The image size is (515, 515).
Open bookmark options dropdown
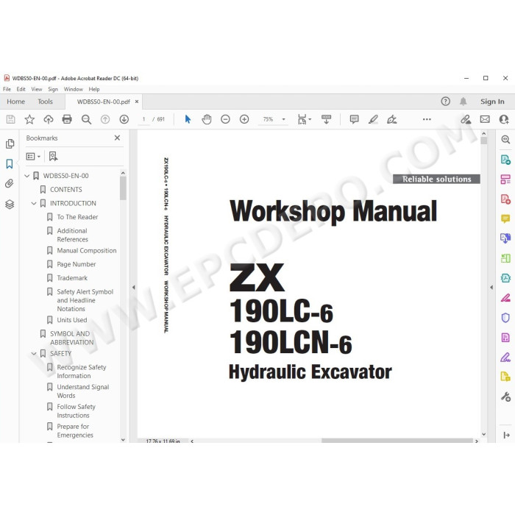(x=33, y=156)
